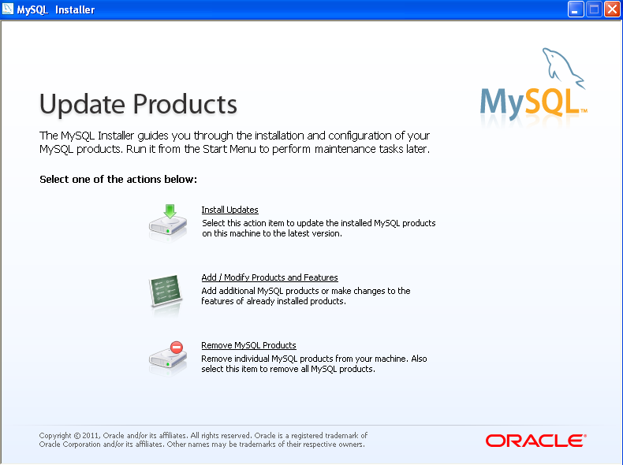
Task: Minimize the MySQL Installer window
Action: 575,9
